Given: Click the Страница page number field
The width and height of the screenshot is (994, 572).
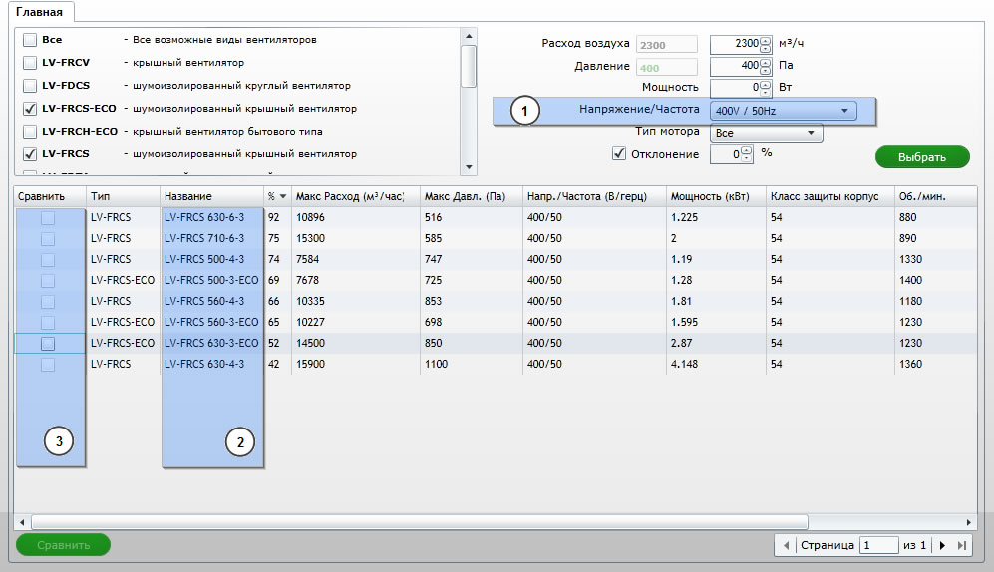Looking at the screenshot, I should point(879,545).
